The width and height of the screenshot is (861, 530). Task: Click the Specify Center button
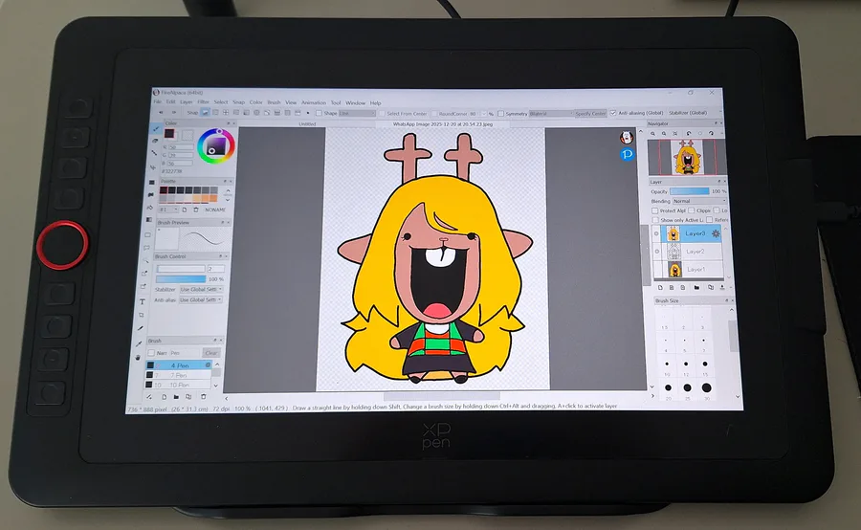[x=591, y=114]
